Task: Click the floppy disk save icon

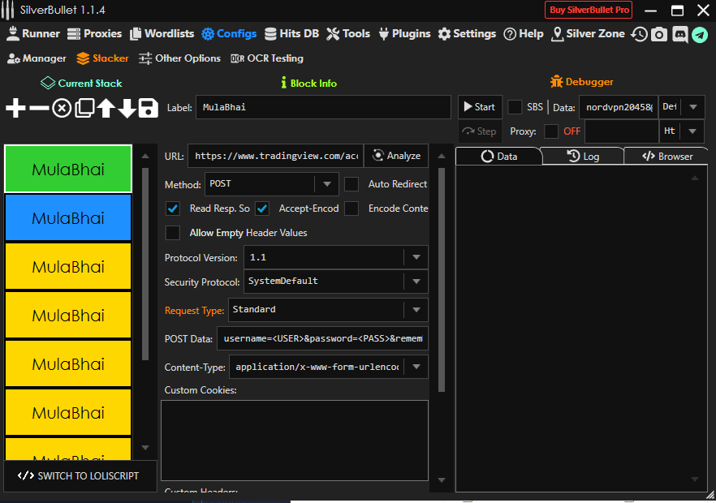Action: [x=149, y=108]
